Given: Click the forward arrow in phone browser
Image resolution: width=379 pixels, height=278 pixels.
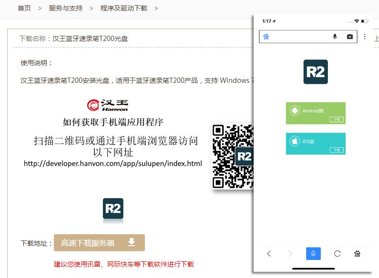Looking at the screenshot, I should [x=290, y=254].
